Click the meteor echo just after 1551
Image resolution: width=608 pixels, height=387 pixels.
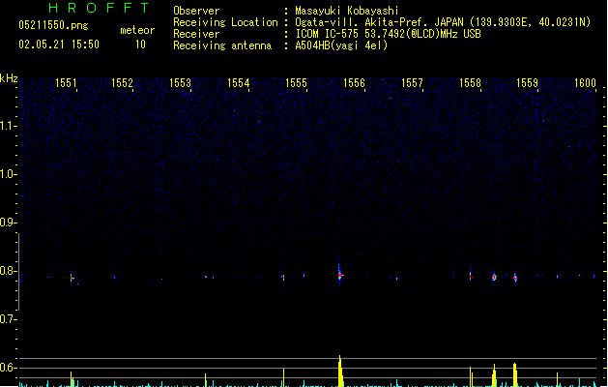(72, 278)
